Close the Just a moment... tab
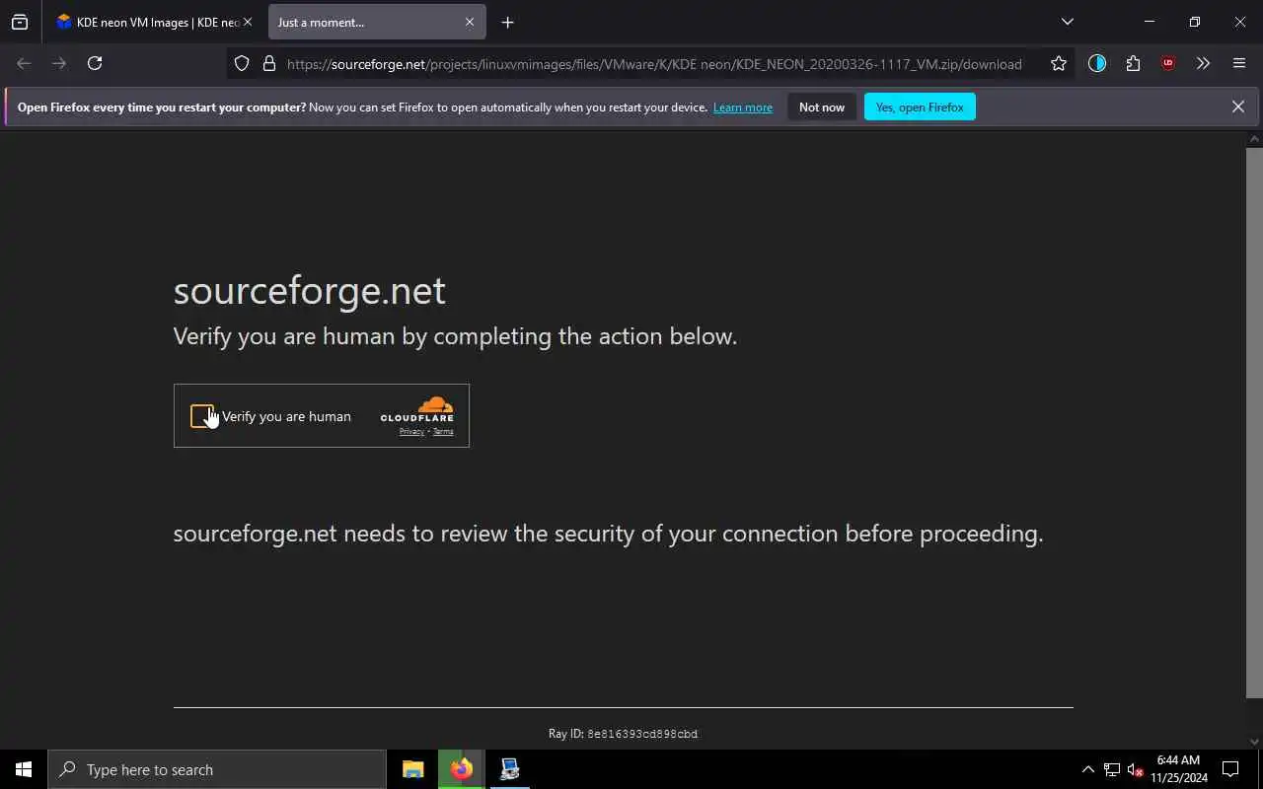The width and height of the screenshot is (1263, 789). tap(470, 22)
